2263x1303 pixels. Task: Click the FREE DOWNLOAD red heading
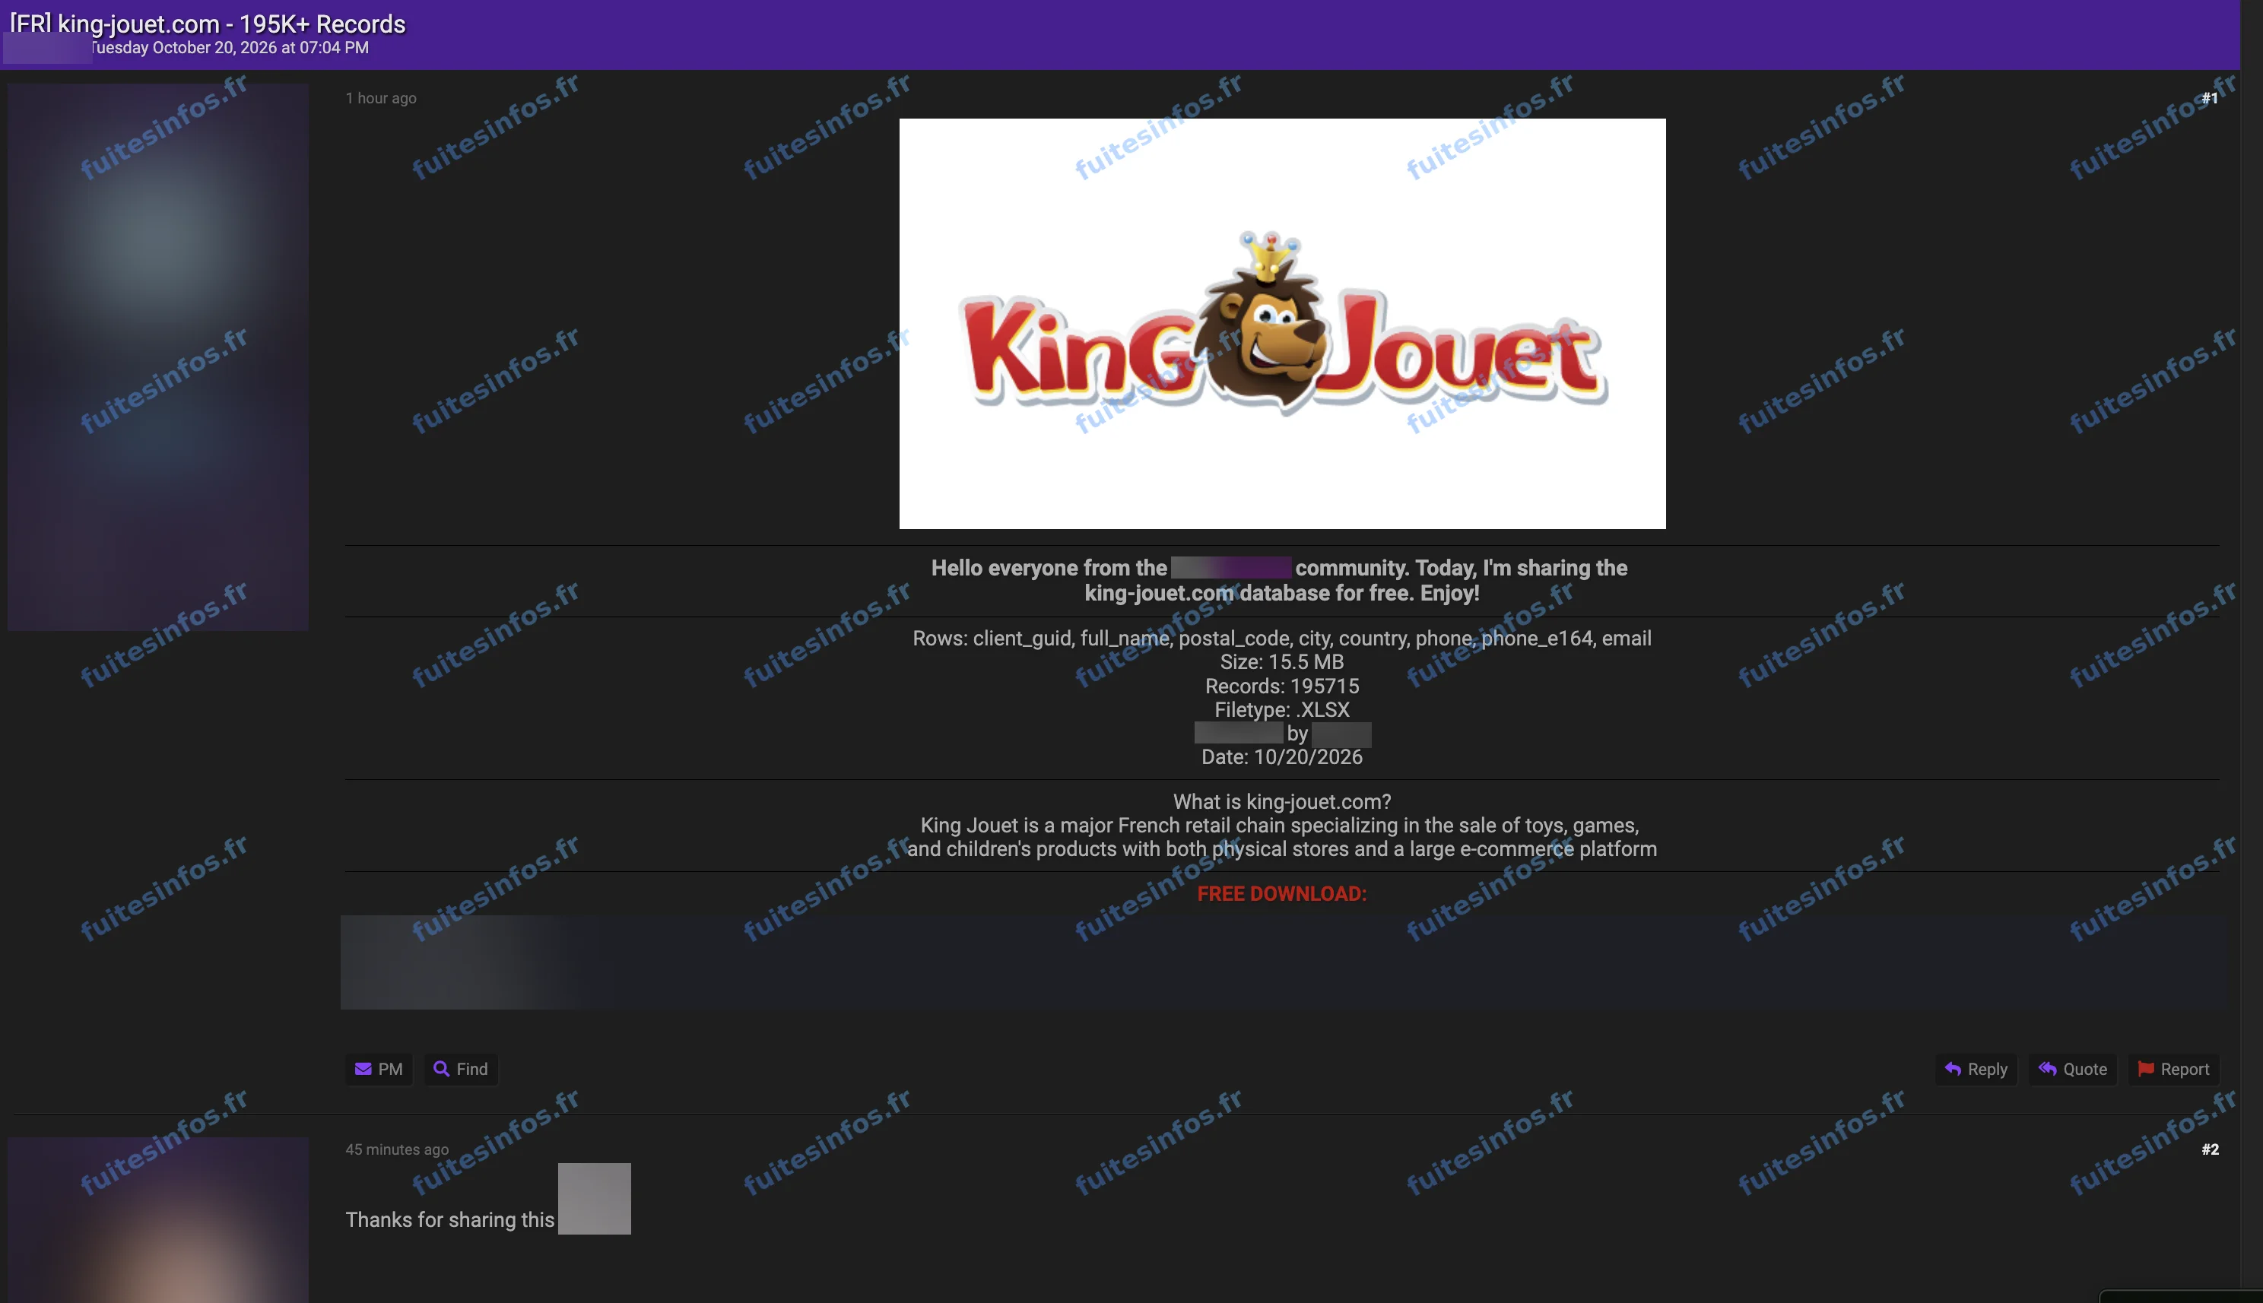[1282, 893]
